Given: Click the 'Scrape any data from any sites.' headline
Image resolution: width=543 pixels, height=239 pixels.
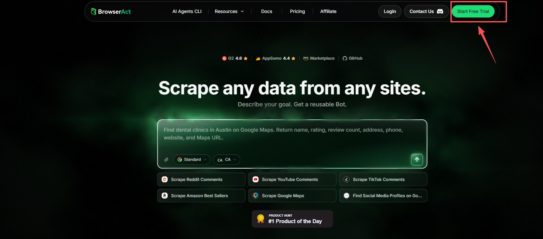Looking at the screenshot, I should pos(292,88).
